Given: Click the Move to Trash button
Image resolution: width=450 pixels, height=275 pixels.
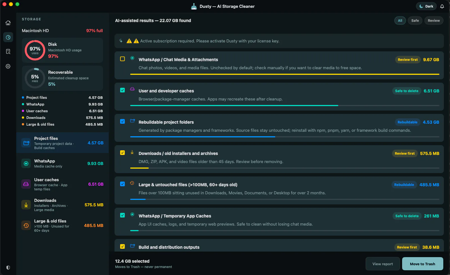Looking at the screenshot, I should [423, 264].
